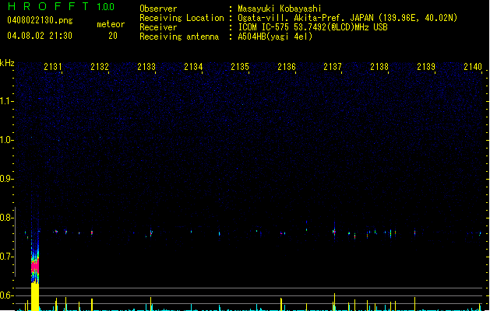Click the meteor label

pos(111,24)
